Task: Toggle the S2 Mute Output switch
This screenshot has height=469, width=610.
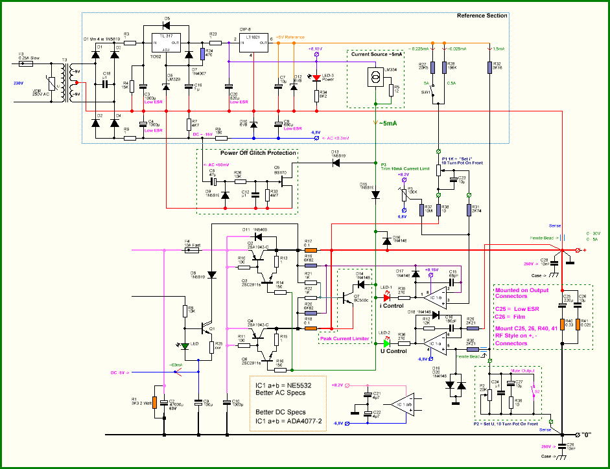Action: (x=534, y=392)
